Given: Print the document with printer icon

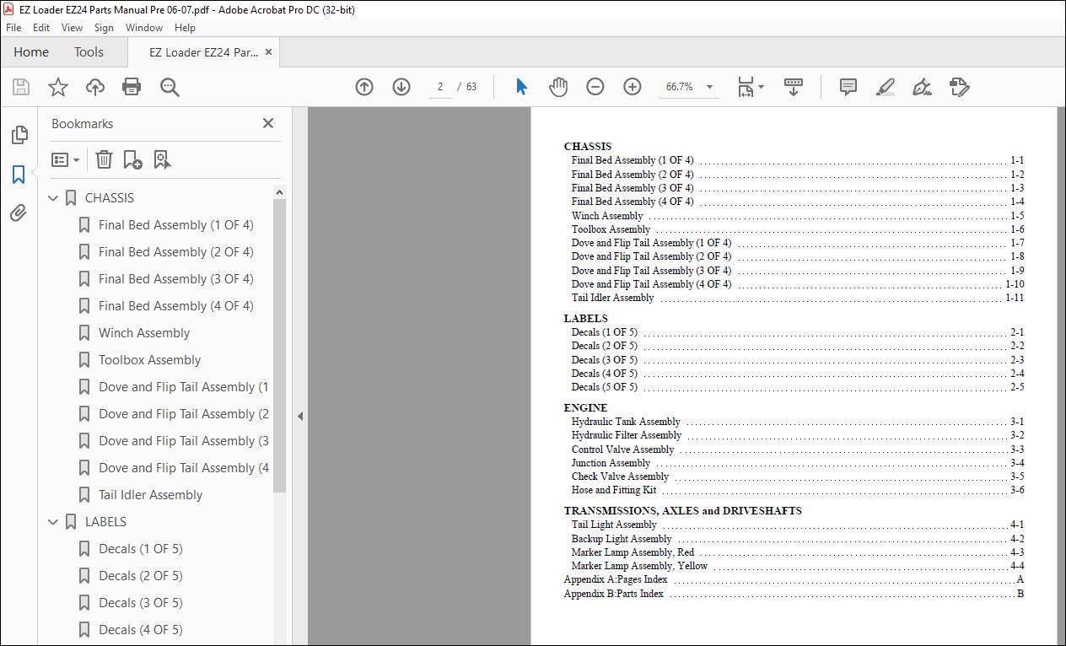Looking at the screenshot, I should tap(132, 87).
